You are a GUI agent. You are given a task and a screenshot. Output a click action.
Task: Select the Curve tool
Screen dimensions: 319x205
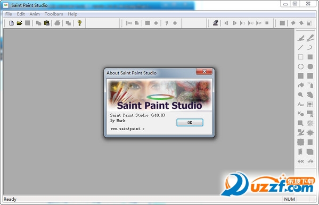coord(309,47)
